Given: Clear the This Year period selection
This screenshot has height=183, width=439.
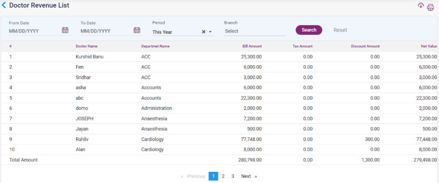Looking at the screenshot, I should [204, 32].
